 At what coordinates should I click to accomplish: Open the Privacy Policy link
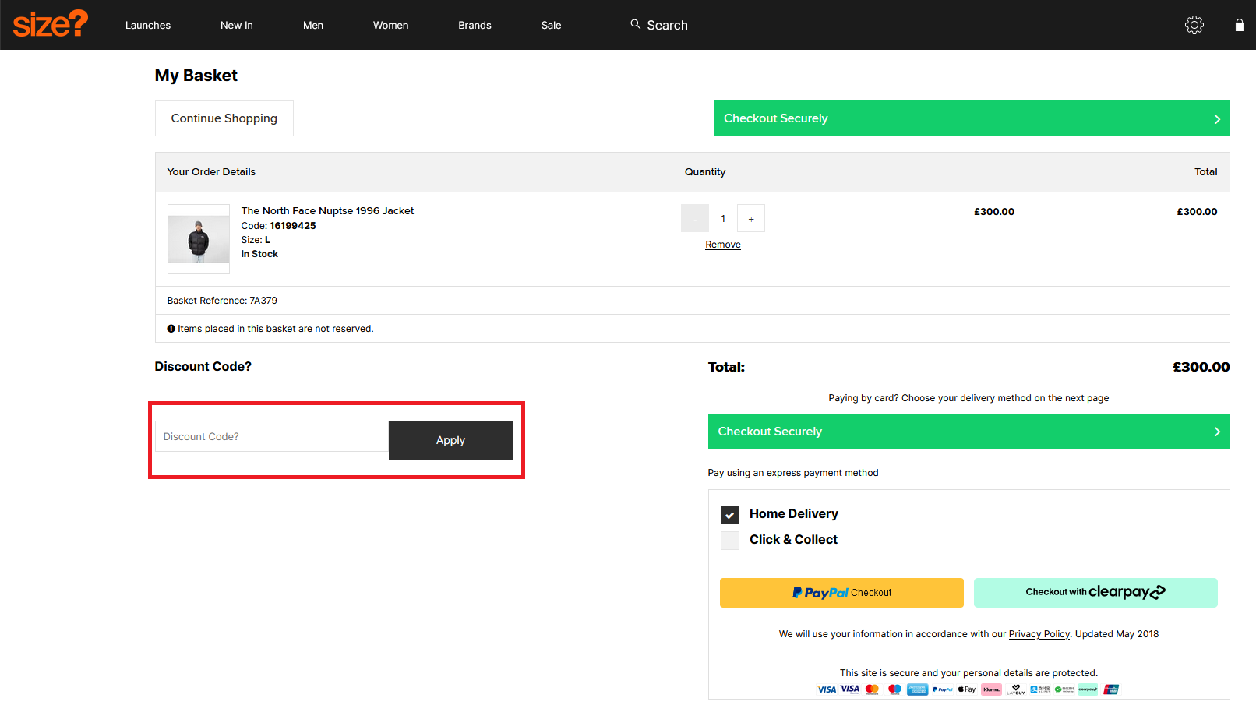[x=1039, y=634]
